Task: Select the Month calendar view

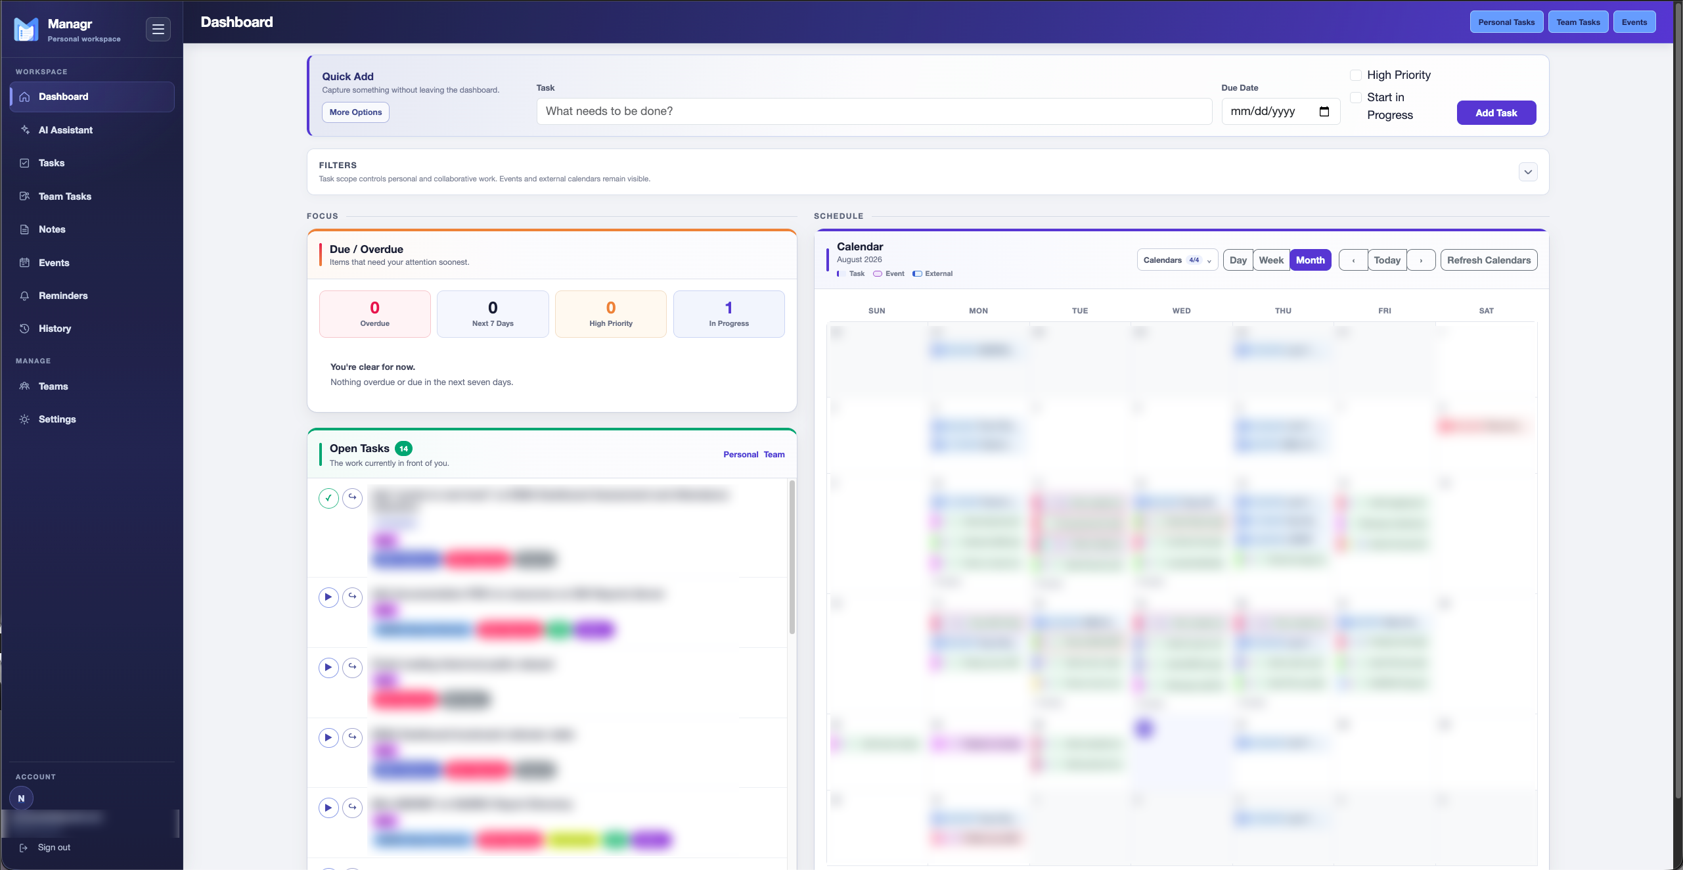Action: [1311, 260]
